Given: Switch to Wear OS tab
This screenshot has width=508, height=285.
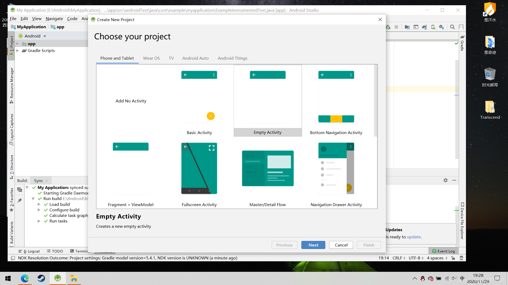Looking at the screenshot, I should point(151,58).
